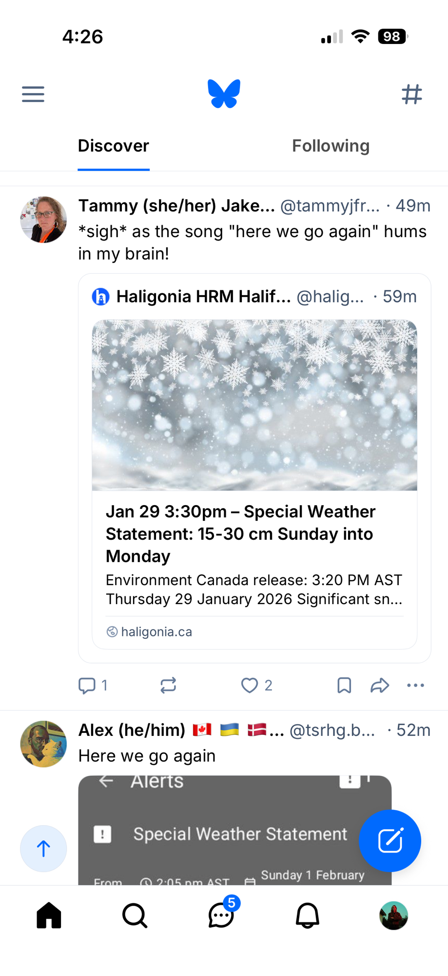448x976 pixels.
Task: Select the Discover tab
Action: (113, 146)
